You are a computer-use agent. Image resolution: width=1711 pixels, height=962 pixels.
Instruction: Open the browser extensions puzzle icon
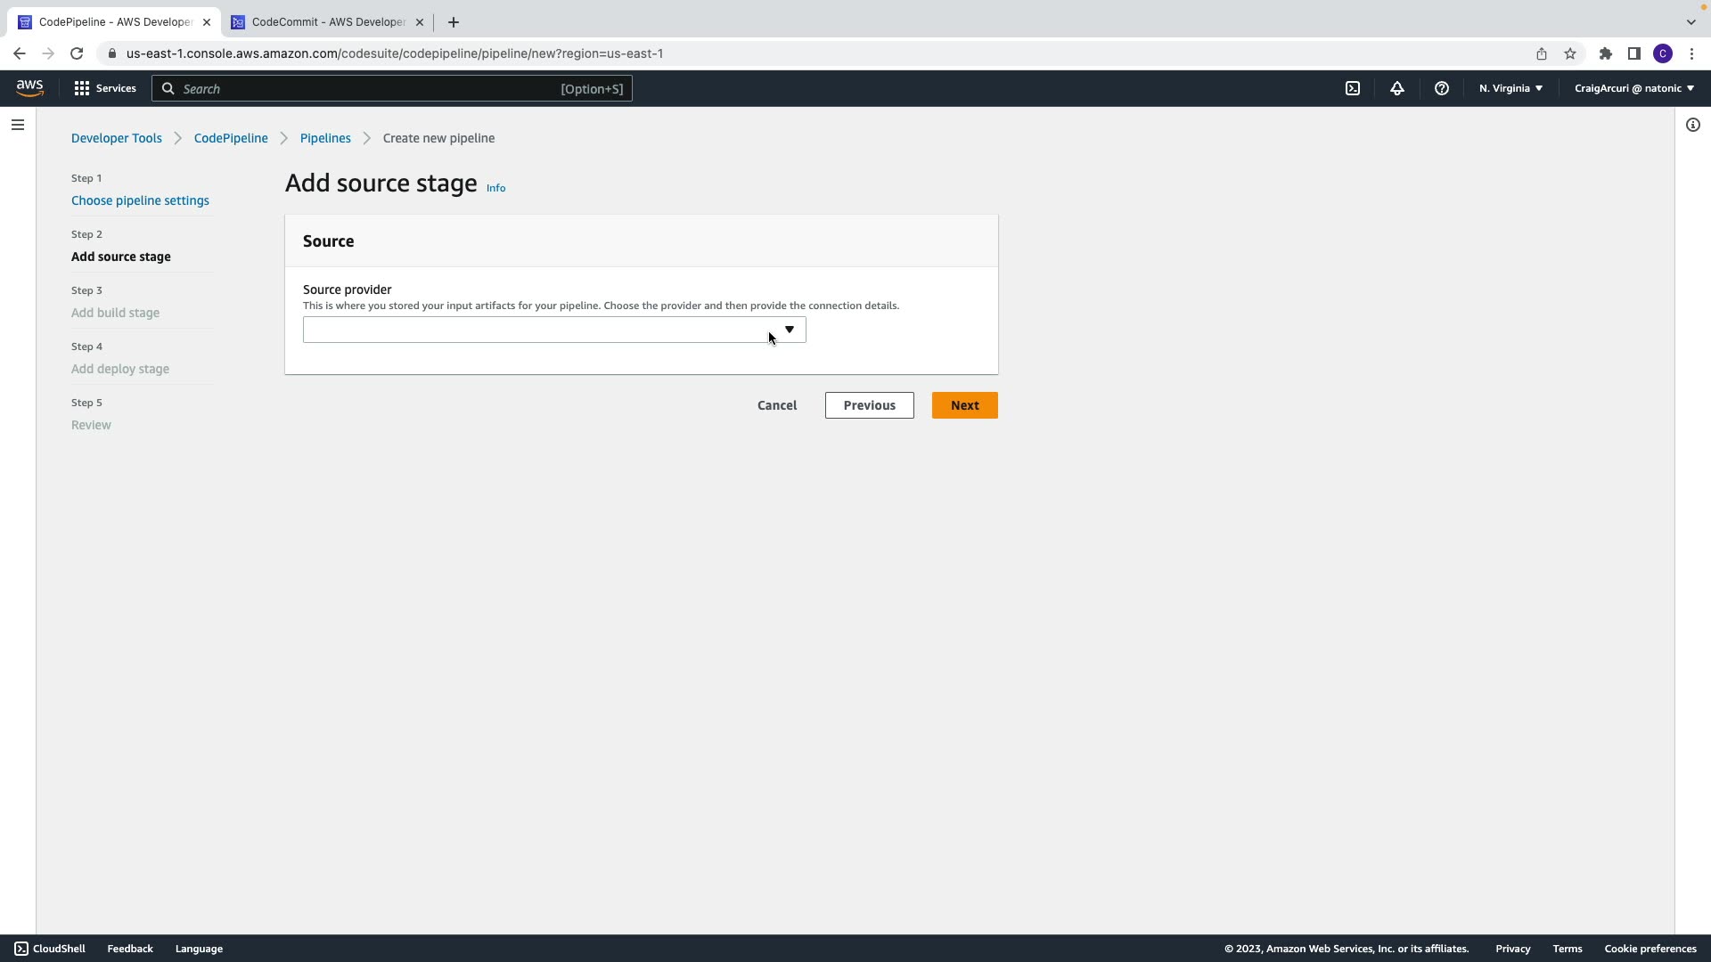tap(1605, 53)
